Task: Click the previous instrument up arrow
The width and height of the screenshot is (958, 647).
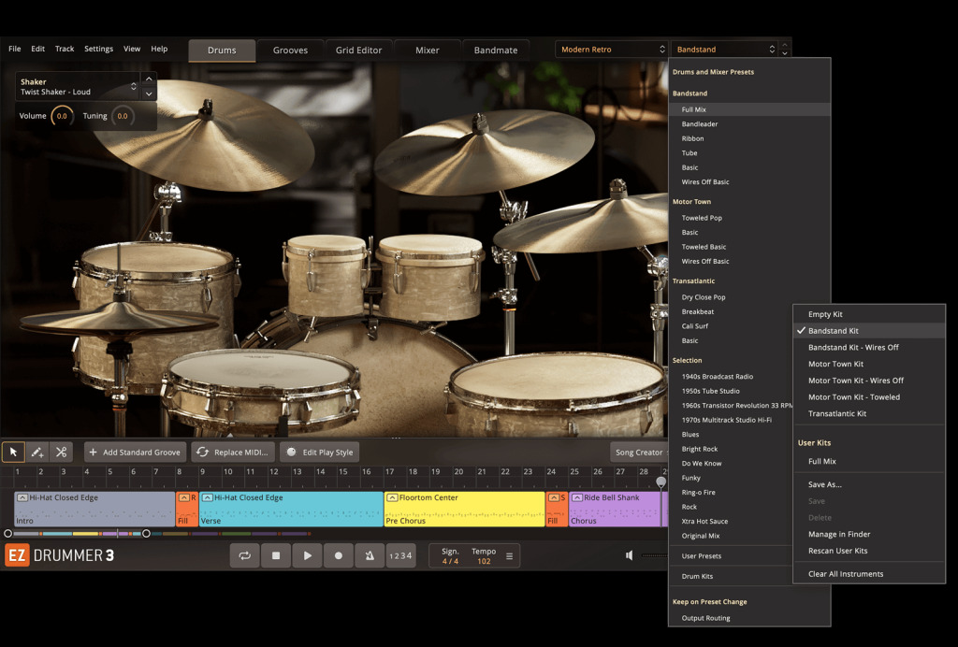Action: pos(149,79)
